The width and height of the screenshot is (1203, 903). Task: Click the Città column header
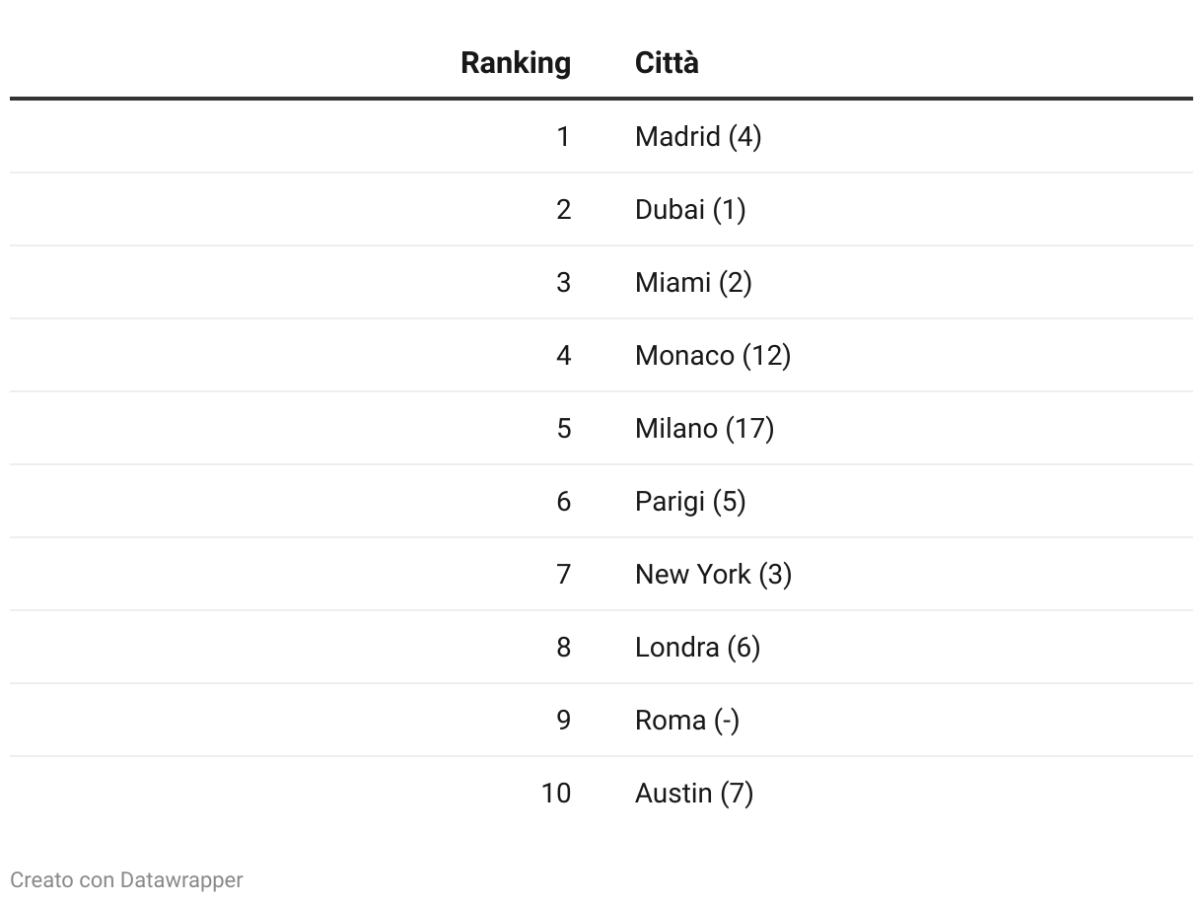coord(667,63)
